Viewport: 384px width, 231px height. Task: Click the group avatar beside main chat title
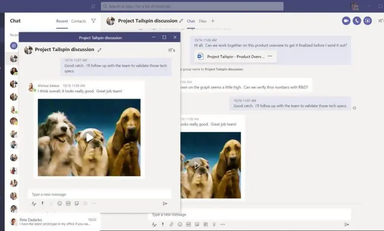click(110, 21)
